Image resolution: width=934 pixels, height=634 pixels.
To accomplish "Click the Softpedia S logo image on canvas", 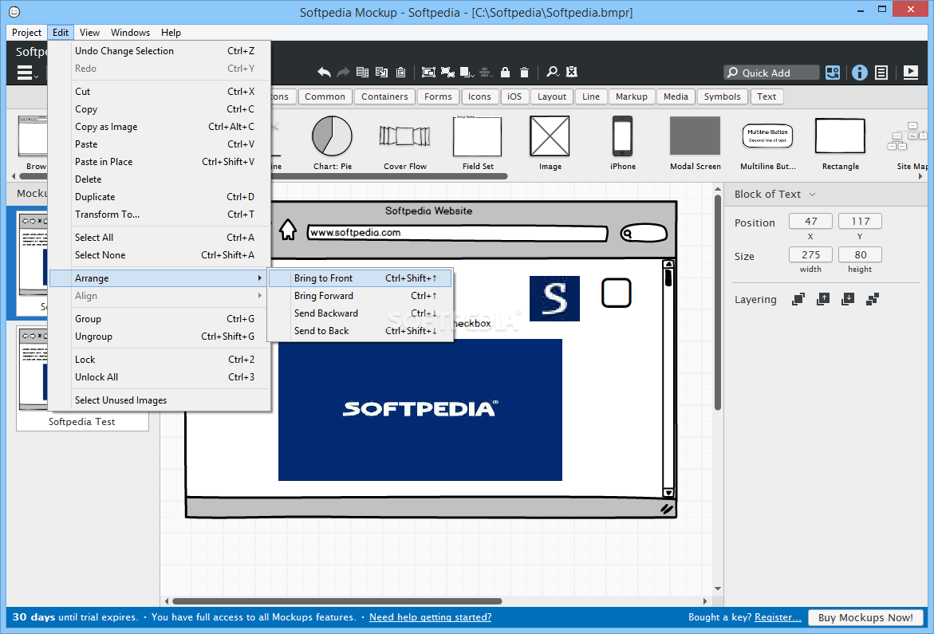I will pyautogui.click(x=554, y=298).
